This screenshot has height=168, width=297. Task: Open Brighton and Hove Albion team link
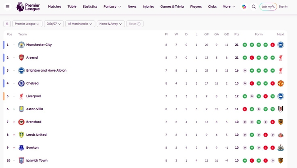point(46,70)
